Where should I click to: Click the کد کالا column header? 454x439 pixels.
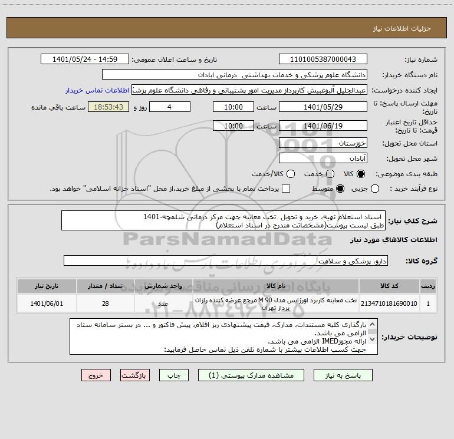click(389, 286)
